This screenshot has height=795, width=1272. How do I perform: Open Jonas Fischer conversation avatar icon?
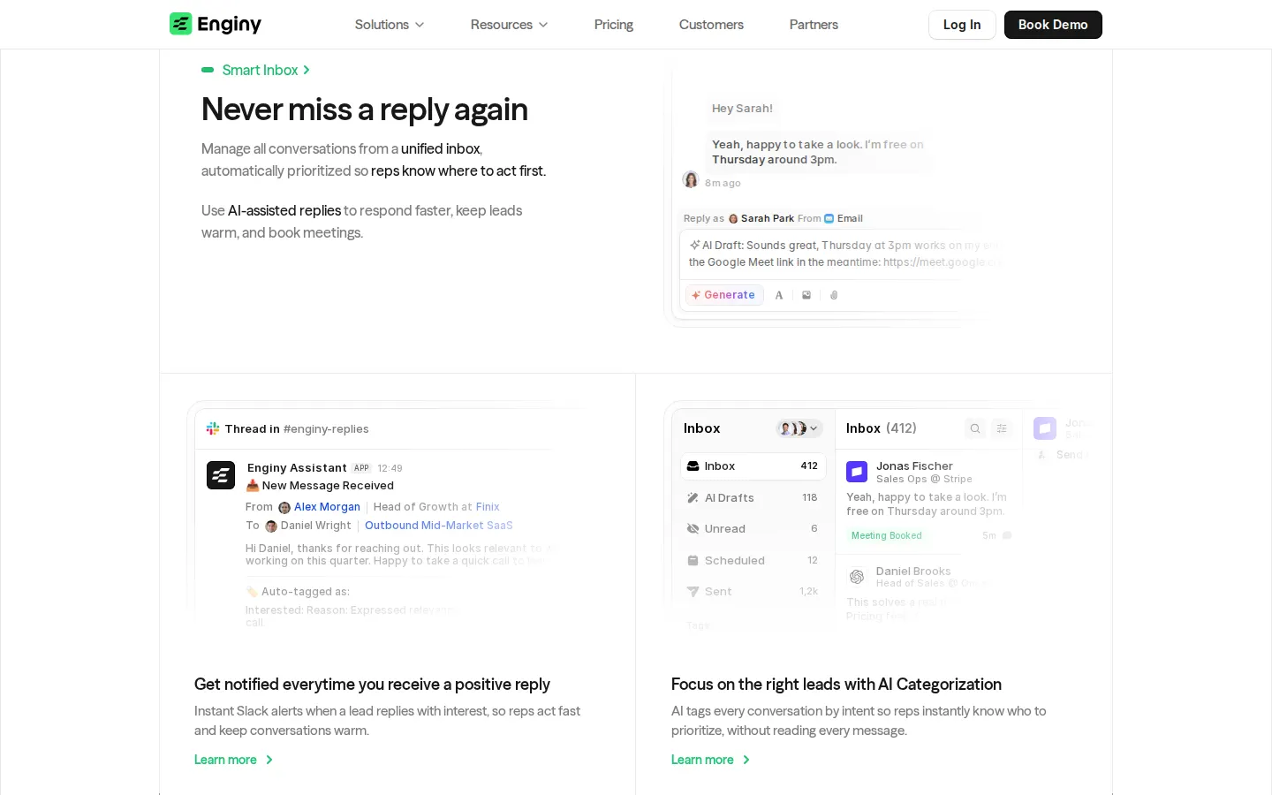click(x=857, y=472)
